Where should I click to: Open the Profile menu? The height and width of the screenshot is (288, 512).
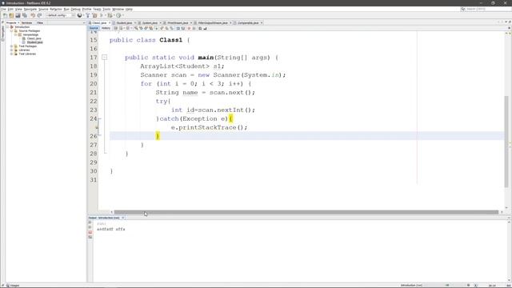[86, 9]
